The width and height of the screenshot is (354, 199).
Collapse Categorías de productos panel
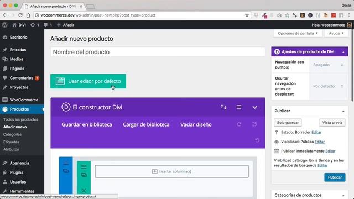pos(343,195)
